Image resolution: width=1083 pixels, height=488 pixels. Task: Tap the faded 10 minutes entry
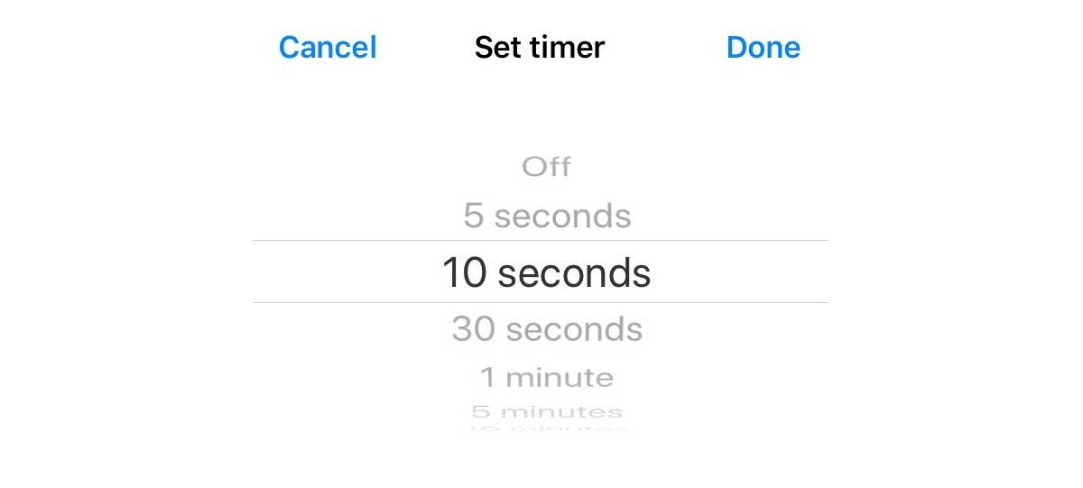pyautogui.click(x=547, y=428)
